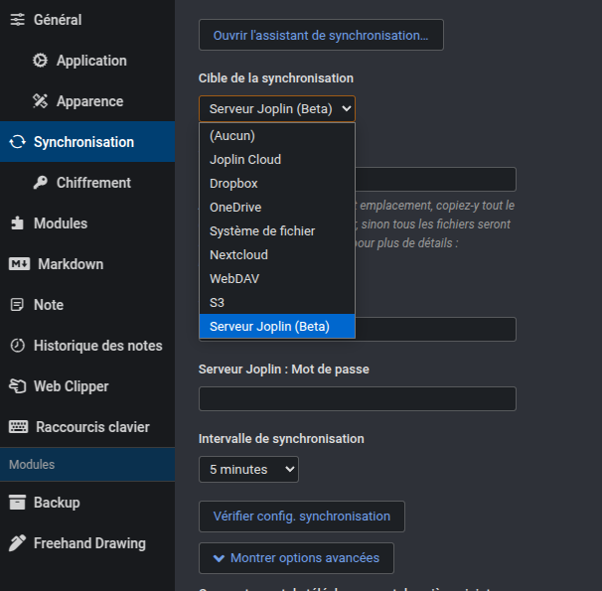Open Historique des notes settings

pyautogui.click(x=87, y=346)
